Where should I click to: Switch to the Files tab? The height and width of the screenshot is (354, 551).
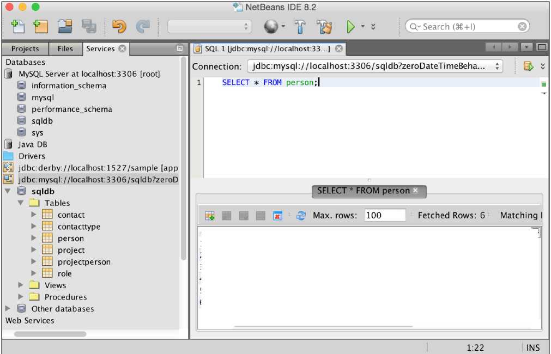click(x=65, y=49)
